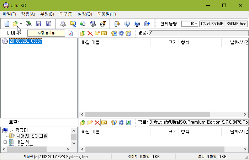This screenshot has height=160, width=249.
Task: Click right arrow of image list scrollbar
Action: tap(245, 114)
